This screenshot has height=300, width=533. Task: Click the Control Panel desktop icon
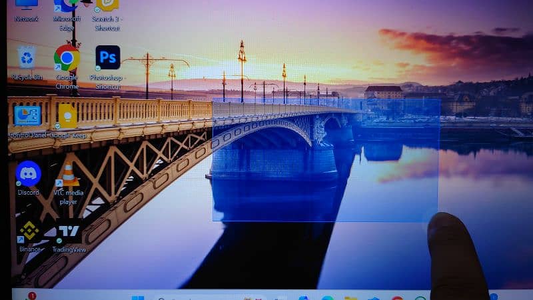[27, 116]
